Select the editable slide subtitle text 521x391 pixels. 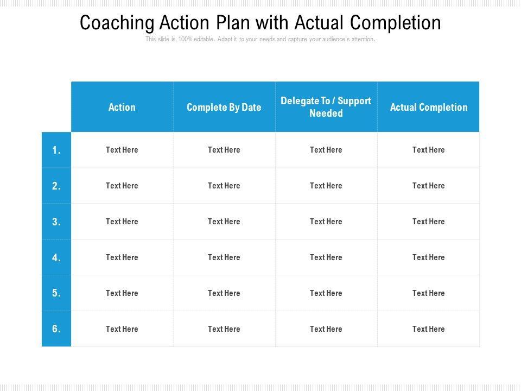pyautogui.click(x=260, y=40)
